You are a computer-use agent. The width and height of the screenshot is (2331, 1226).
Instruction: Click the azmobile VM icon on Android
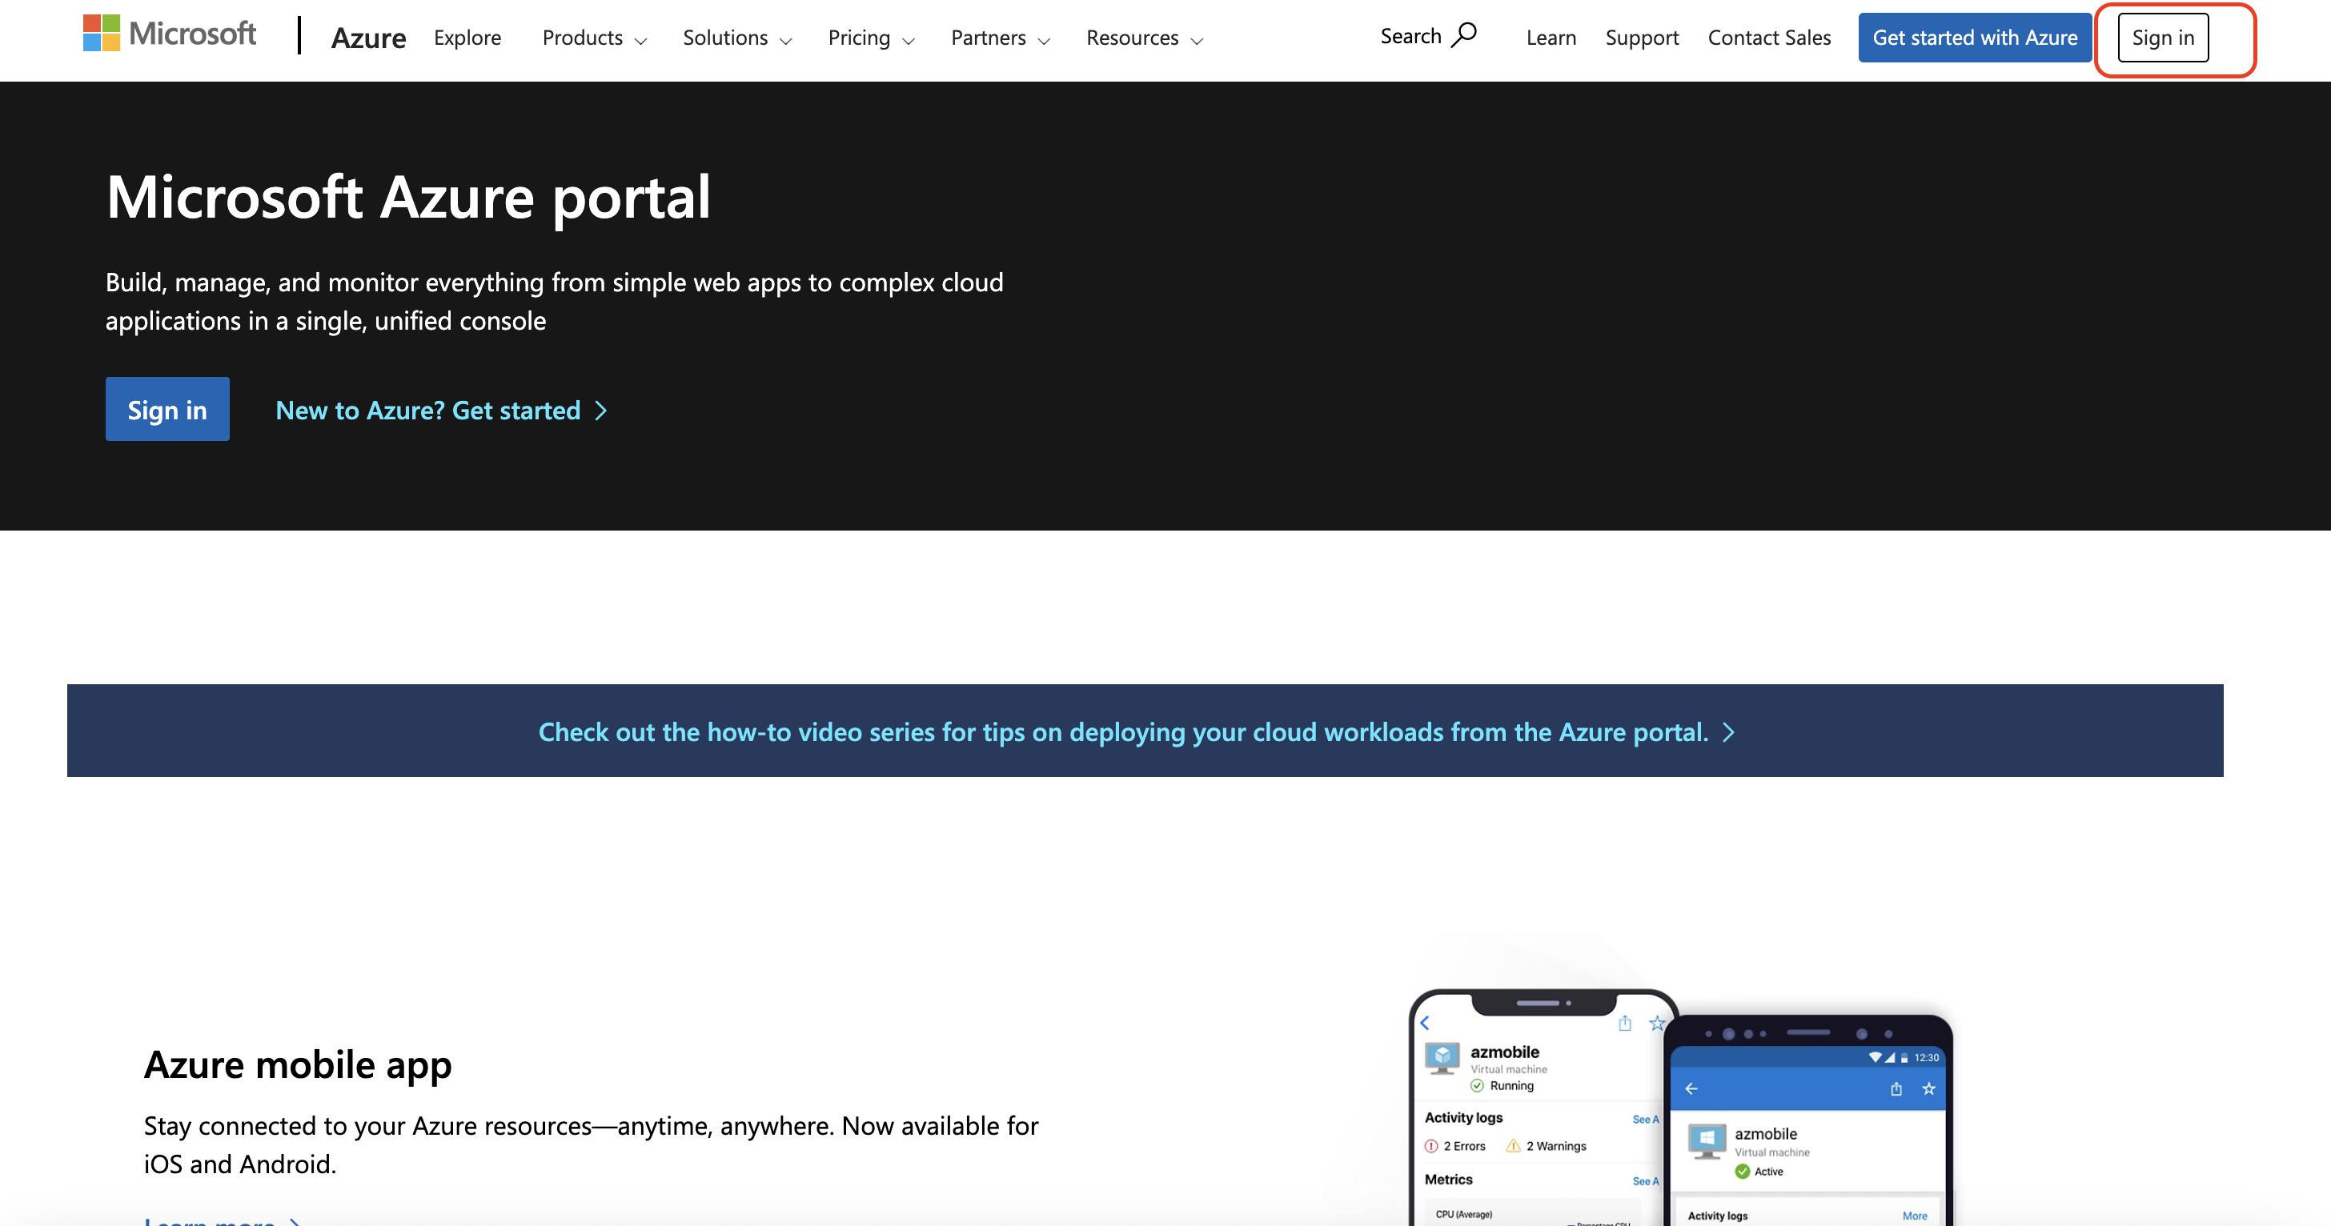tap(1707, 1142)
